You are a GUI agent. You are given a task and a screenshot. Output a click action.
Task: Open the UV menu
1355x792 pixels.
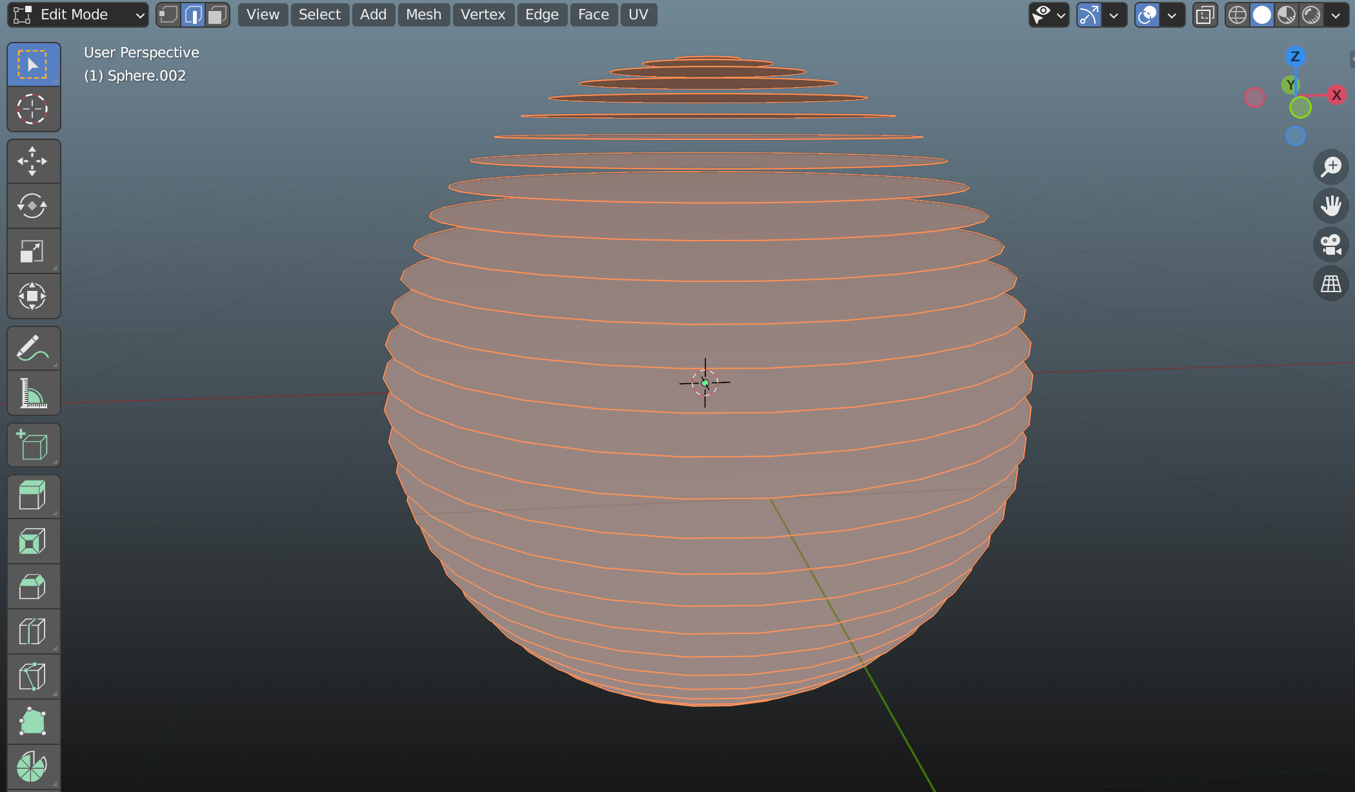(638, 15)
